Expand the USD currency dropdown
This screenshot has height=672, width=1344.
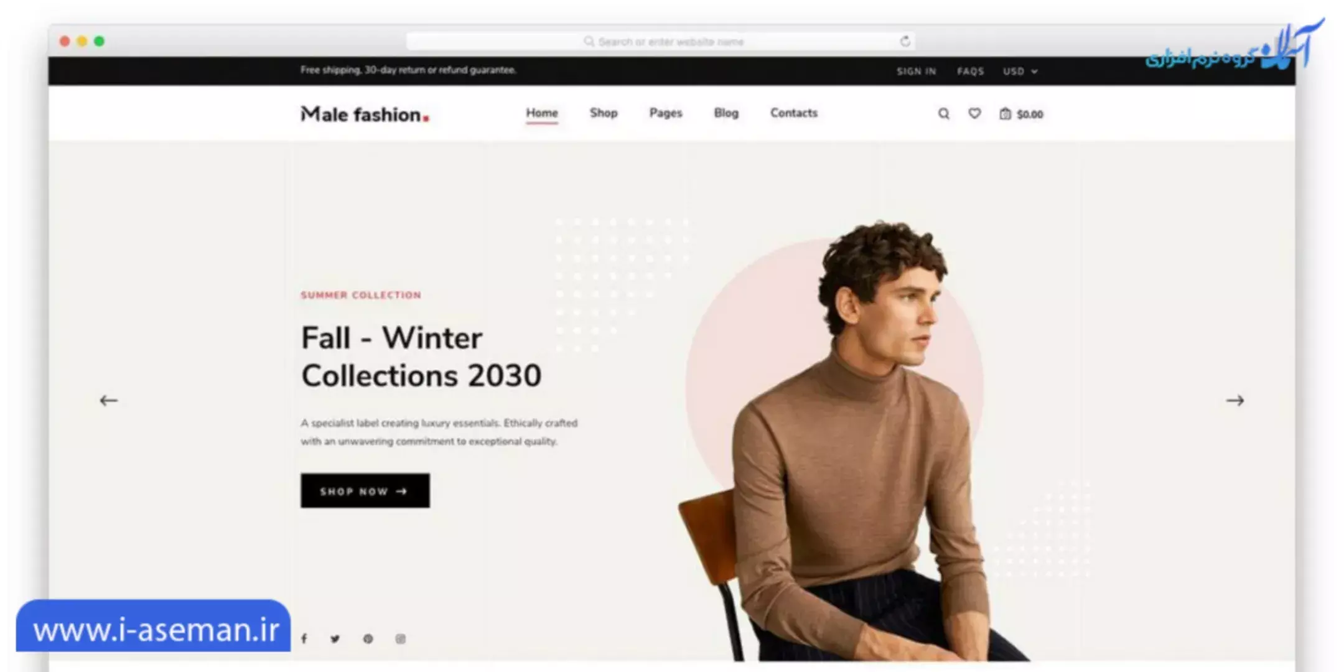coord(1020,72)
